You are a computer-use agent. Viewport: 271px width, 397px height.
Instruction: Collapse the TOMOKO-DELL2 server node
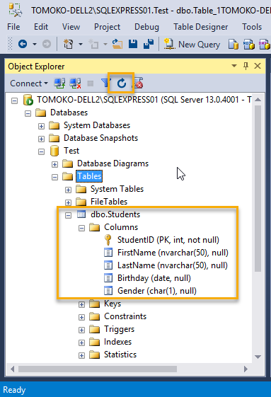[x=14, y=100]
